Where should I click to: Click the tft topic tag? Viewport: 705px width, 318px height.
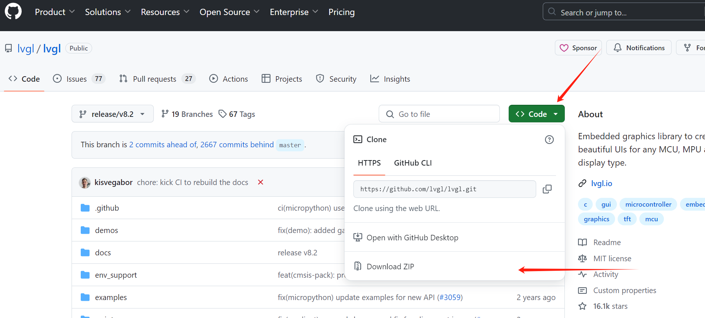click(627, 219)
